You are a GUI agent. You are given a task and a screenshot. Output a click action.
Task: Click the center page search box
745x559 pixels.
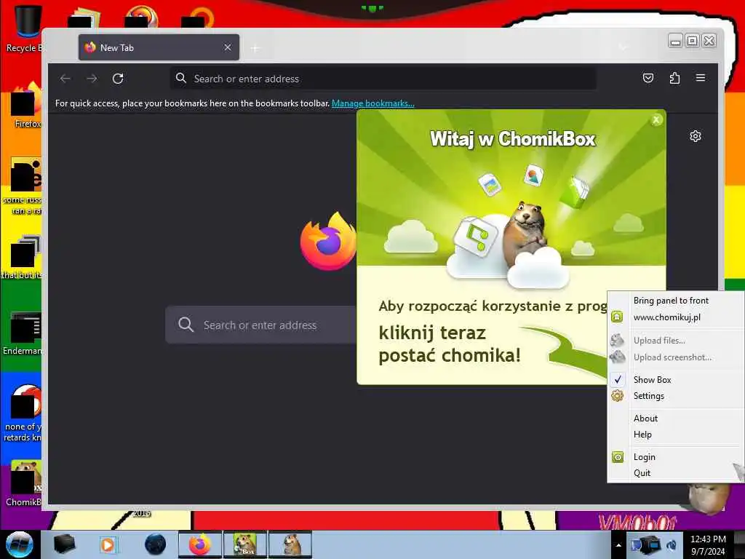(261, 325)
